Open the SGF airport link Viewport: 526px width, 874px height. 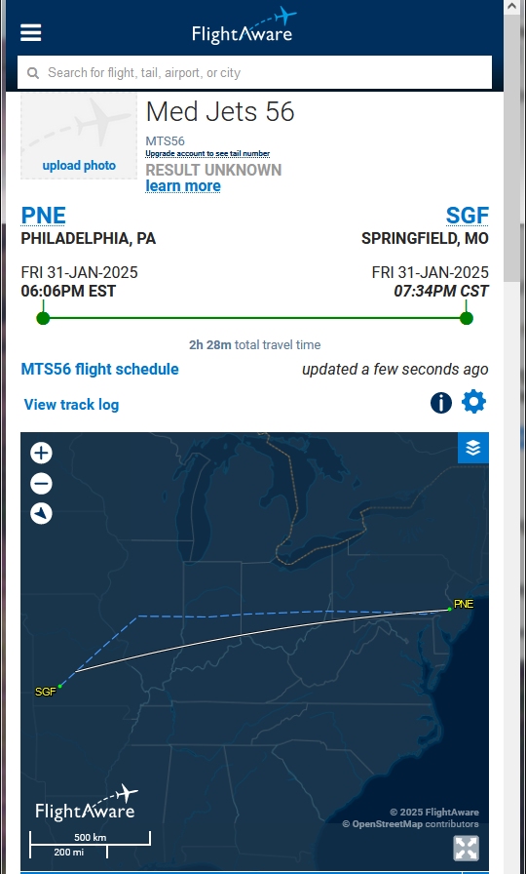coord(467,216)
